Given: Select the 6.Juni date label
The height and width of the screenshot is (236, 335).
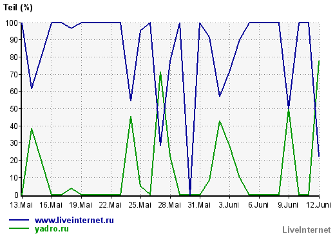Looking at the screenshot, I should [x=258, y=205].
